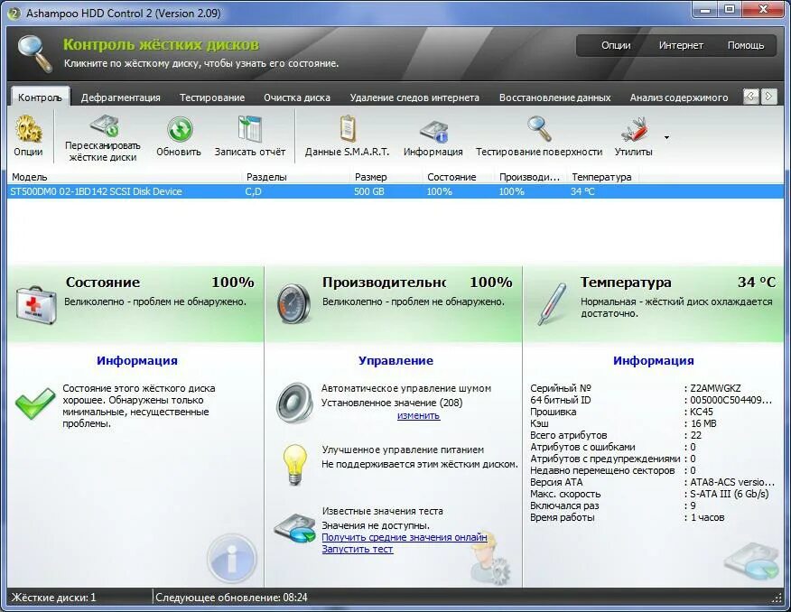Open the Дефрагментация tab
Screen dimensions: 791x612
point(121,97)
